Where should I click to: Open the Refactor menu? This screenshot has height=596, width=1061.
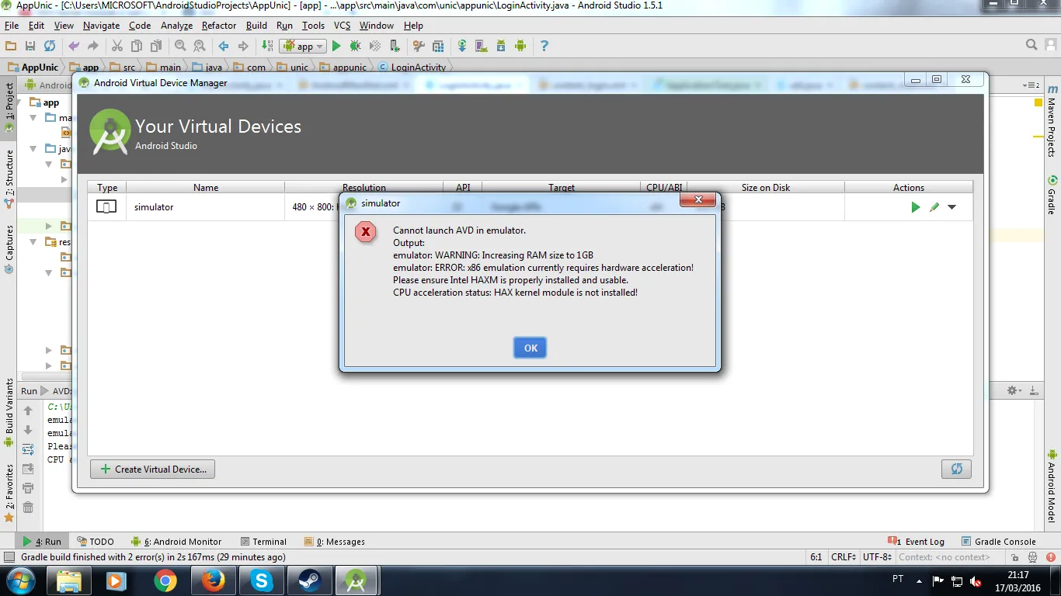pyautogui.click(x=219, y=26)
